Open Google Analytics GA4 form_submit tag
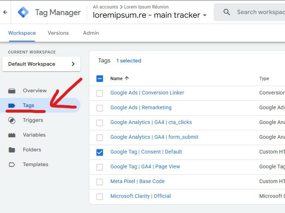Viewport: 285px width, 213px height. (x=154, y=137)
